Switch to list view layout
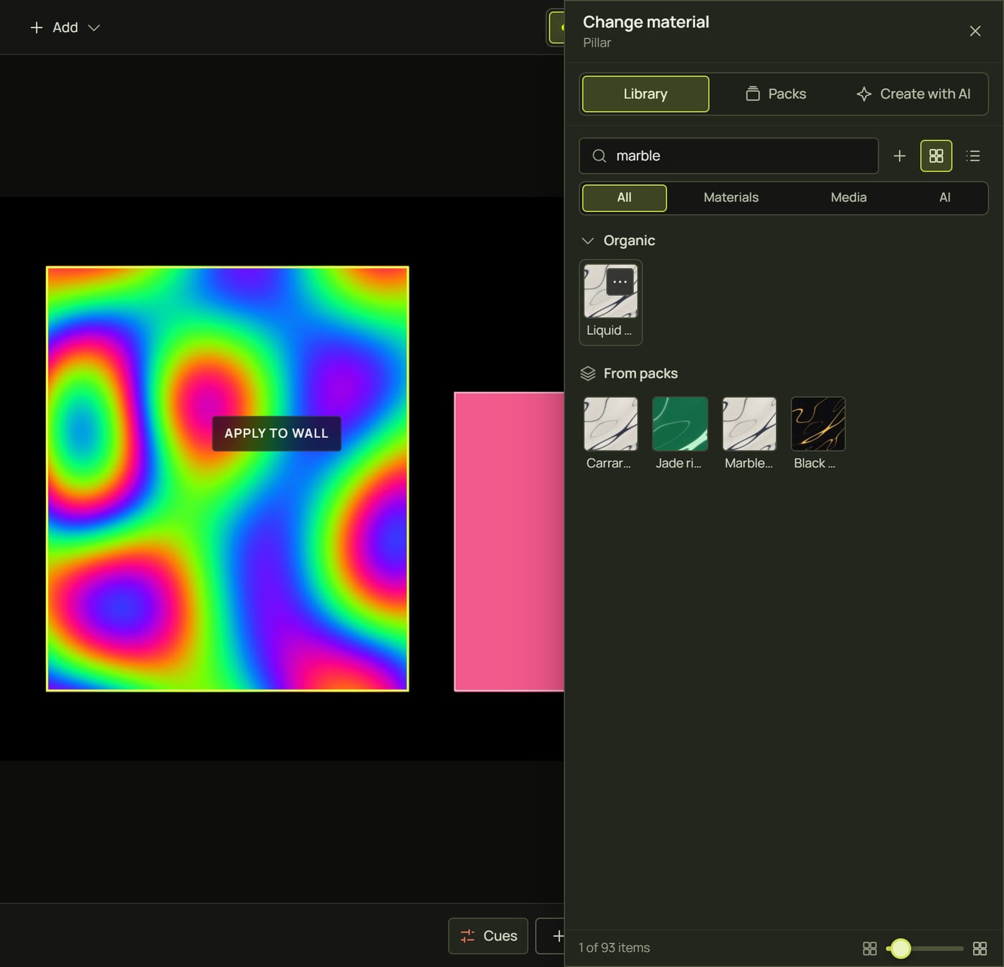This screenshot has height=967, width=1004. click(x=972, y=156)
